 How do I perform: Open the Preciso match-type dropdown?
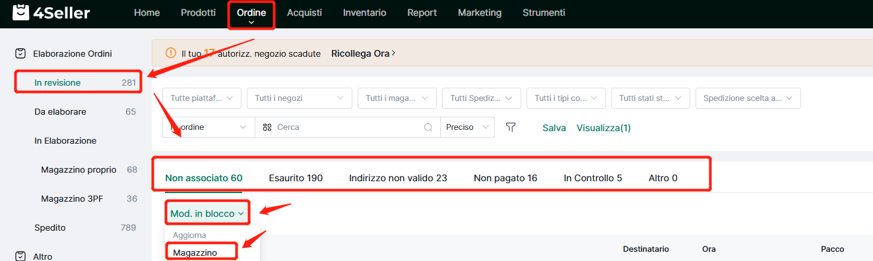coord(467,127)
